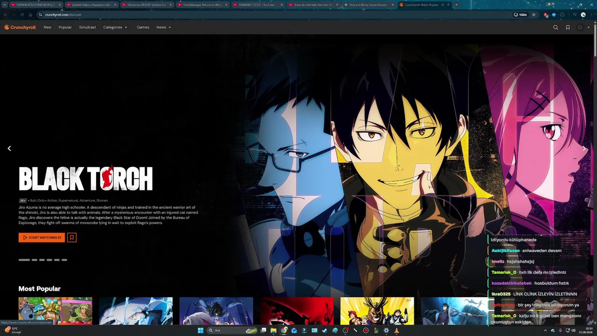Expand the News dropdown

tap(164, 28)
